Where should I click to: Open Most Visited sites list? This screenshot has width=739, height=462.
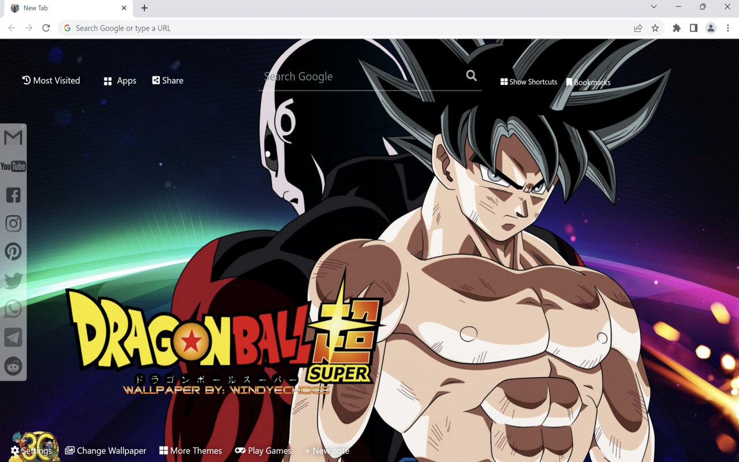pos(51,80)
